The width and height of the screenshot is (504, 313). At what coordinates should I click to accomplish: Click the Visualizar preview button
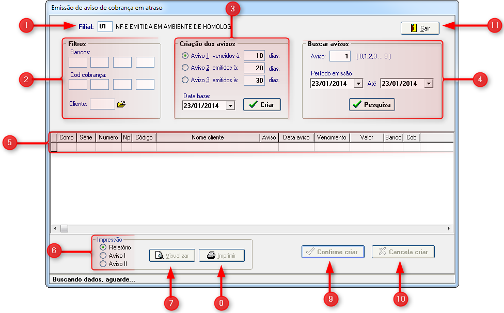coord(172,256)
